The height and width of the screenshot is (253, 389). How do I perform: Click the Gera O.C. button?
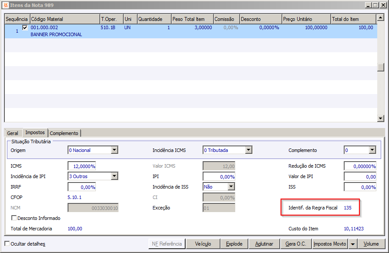click(296, 244)
